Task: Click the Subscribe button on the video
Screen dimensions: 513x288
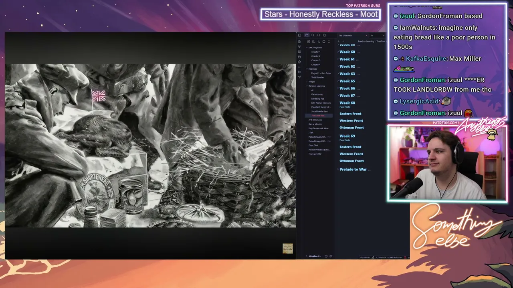Action: coord(288,249)
